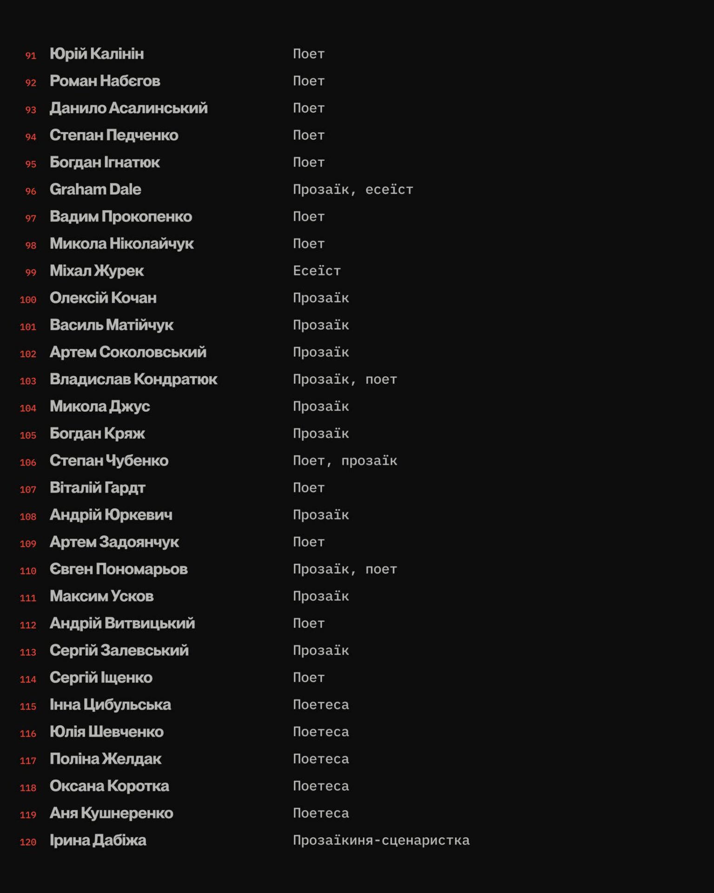Click the row number 100
This screenshot has height=893, width=714.
[28, 300]
